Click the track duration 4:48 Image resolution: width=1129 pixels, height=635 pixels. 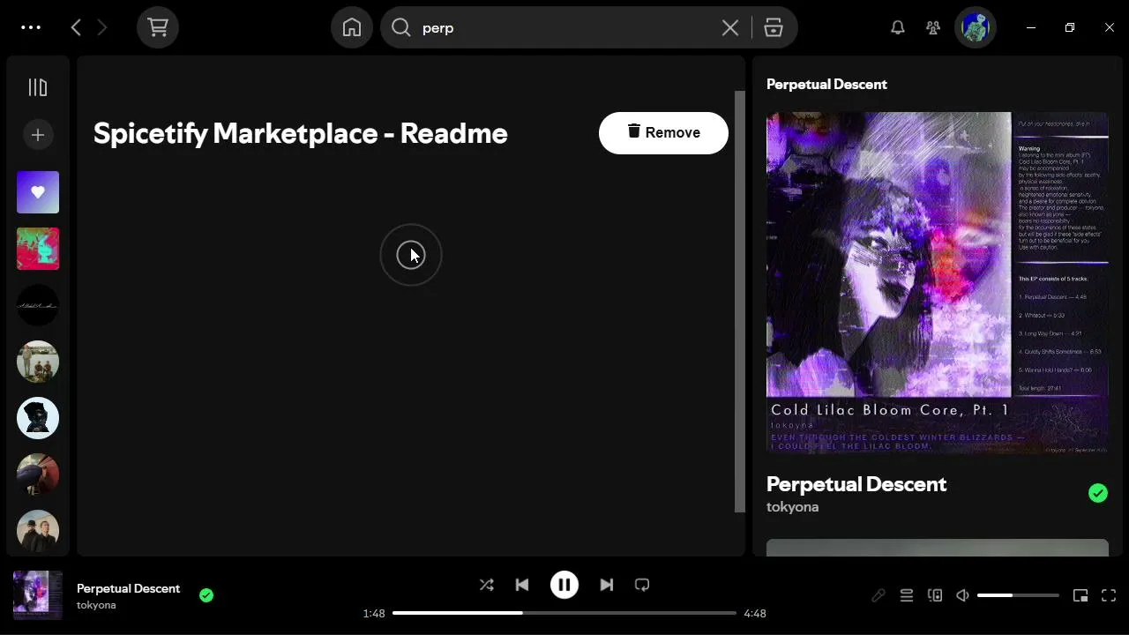pyautogui.click(x=755, y=613)
